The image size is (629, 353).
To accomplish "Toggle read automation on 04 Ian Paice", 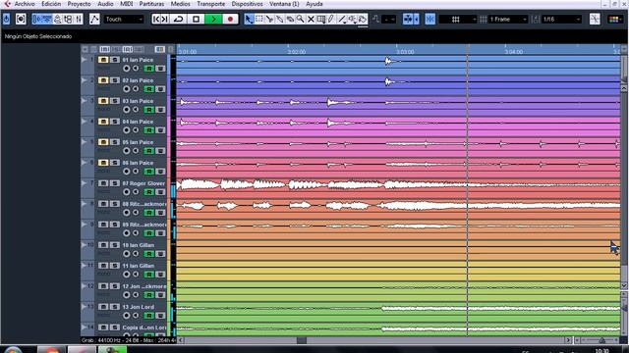I will pyautogui.click(x=149, y=130).
